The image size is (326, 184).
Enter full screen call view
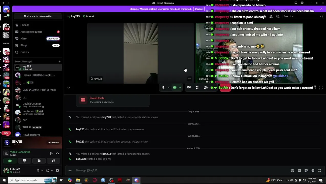[x=321, y=88]
